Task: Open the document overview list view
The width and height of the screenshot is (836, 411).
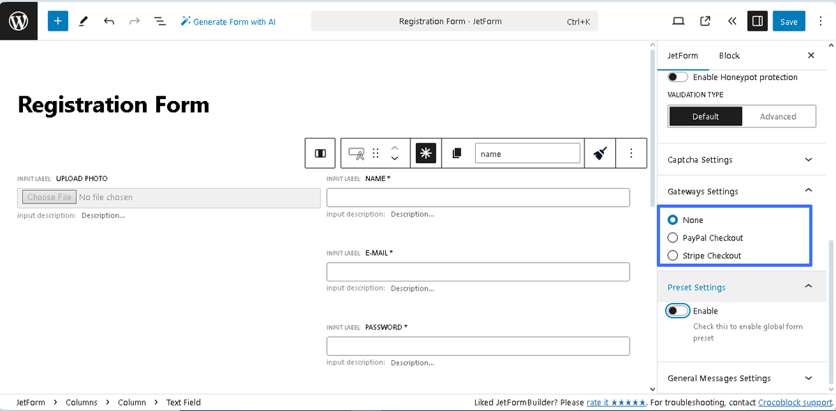Action: pos(160,21)
